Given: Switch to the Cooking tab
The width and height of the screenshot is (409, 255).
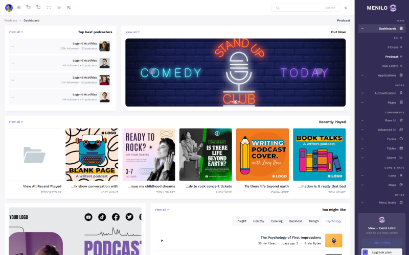Looking at the screenshot, I should tap(276, 221).
